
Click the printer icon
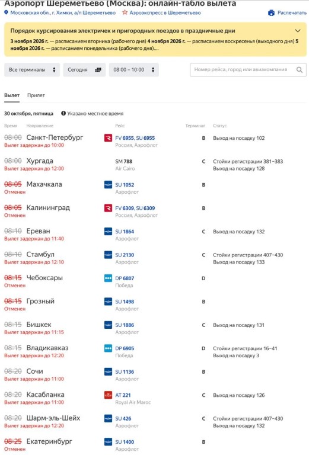(271, 13)
